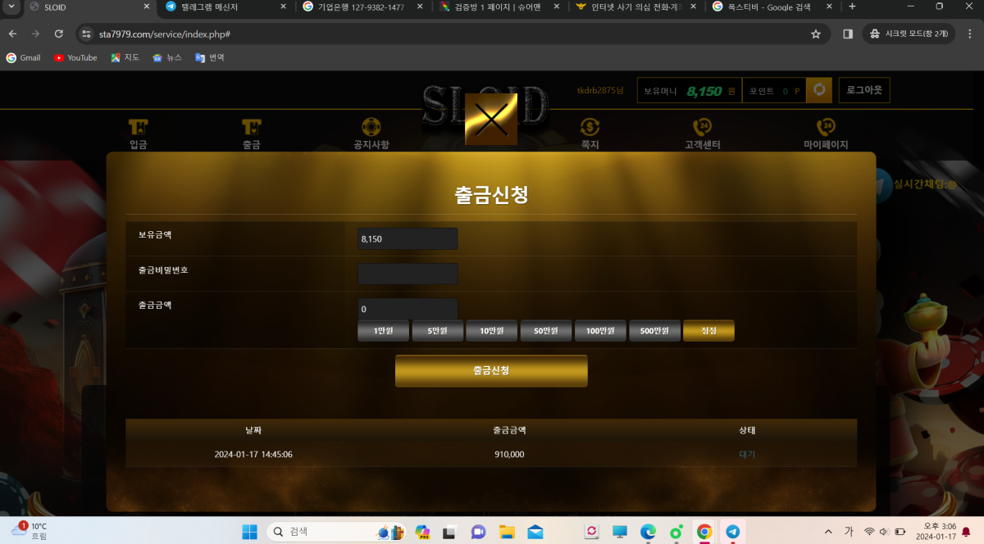Image resolution: width=984 pixels, height=544 pixels.
Task: Click the gold 정정 reset button
Action: pyautogui.click(x=708, y=331)
